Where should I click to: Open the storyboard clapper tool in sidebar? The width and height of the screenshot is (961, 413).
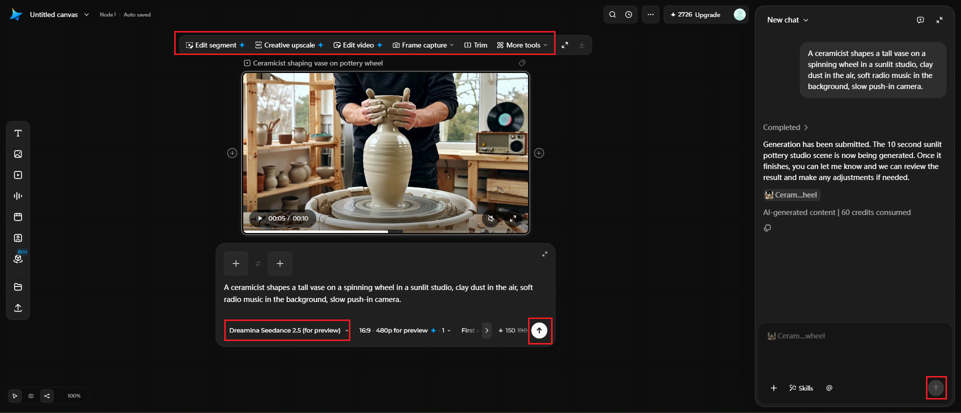(18, 217)
